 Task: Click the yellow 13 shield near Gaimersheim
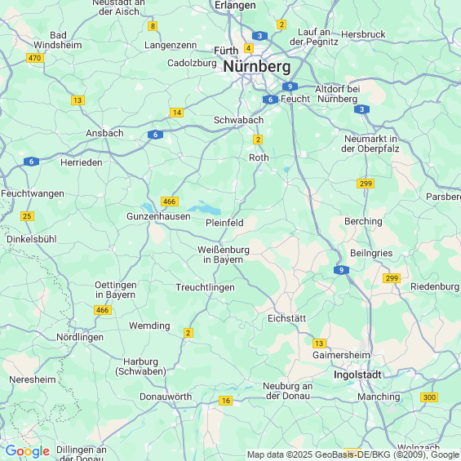319,344
